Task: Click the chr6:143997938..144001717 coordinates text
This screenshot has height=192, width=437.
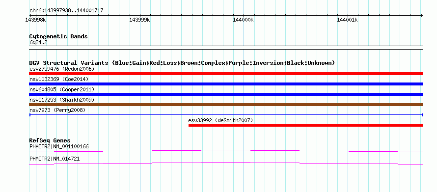Action: (66, 11)
